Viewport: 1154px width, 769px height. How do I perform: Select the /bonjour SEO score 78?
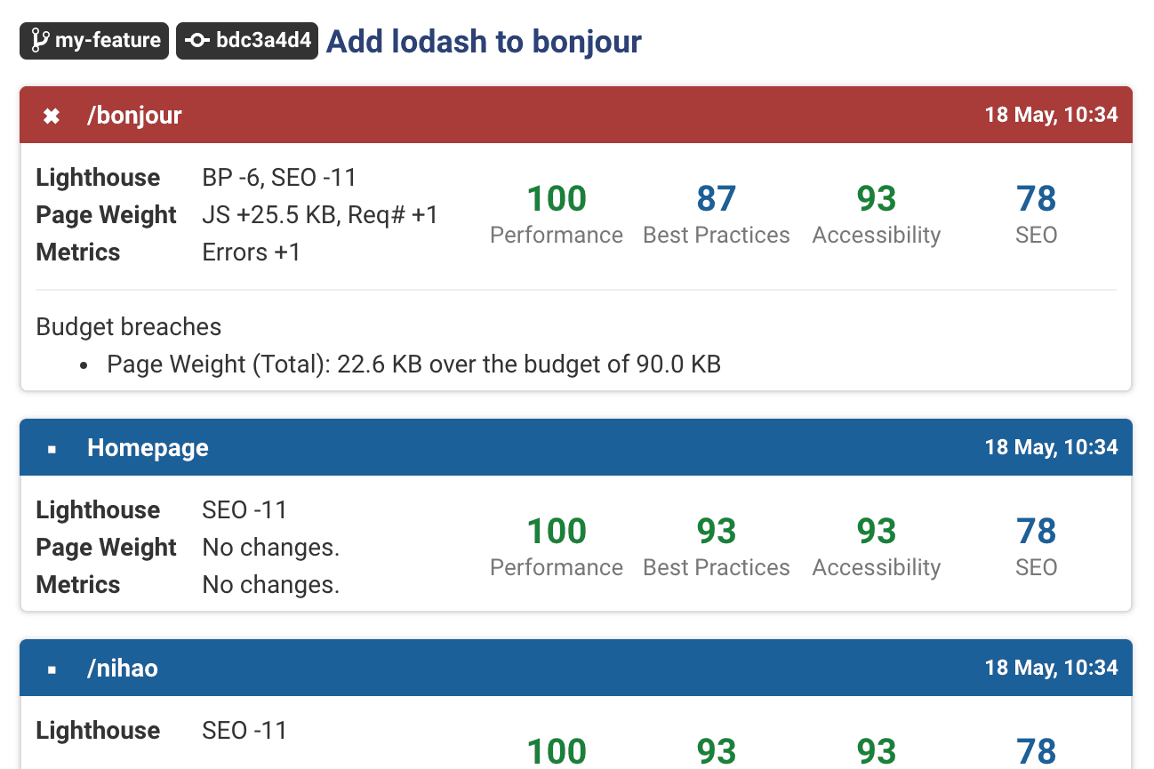click(1036, 199)
